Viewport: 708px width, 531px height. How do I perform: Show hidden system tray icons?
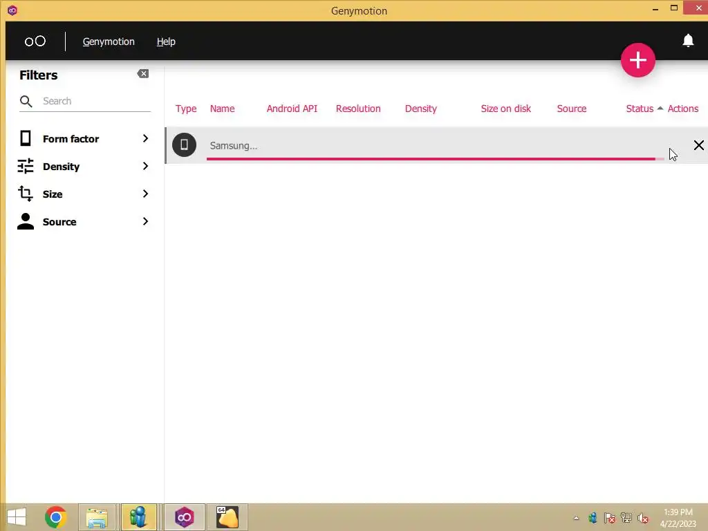[576, 518]
